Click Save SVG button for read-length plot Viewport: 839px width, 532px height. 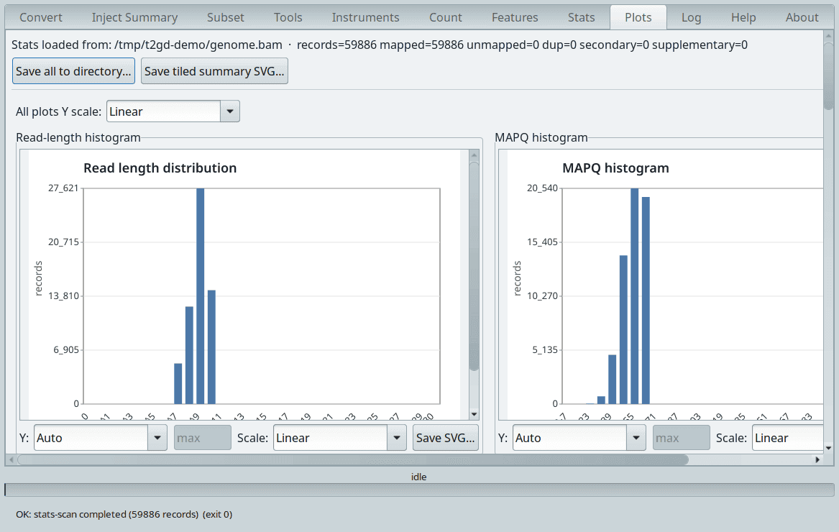[x=445, y=438]
